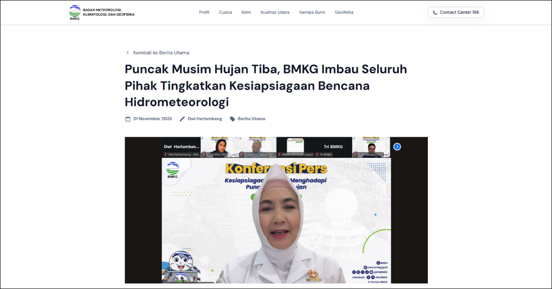Go to the Kualitas Udara menu

coord(275,12)
